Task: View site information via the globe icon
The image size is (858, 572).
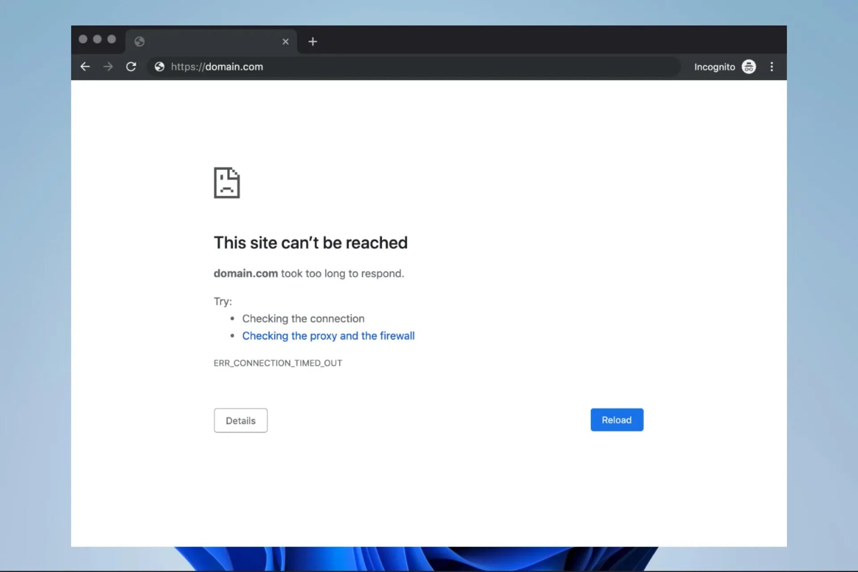Action: pyautogui.click(x=160, y=67)
